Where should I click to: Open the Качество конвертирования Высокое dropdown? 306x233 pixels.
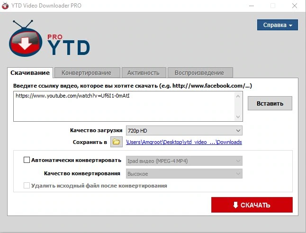184,174
